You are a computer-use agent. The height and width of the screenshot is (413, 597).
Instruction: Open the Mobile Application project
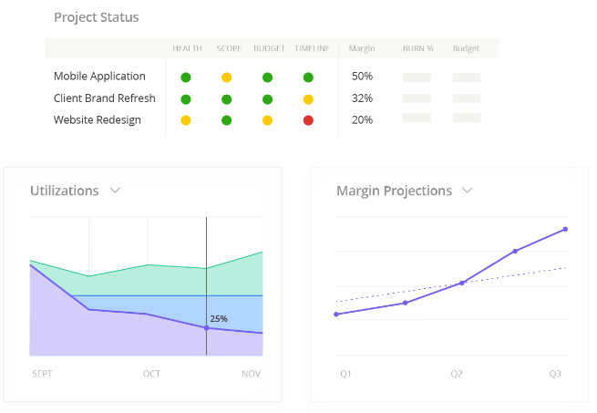[99, 77]
